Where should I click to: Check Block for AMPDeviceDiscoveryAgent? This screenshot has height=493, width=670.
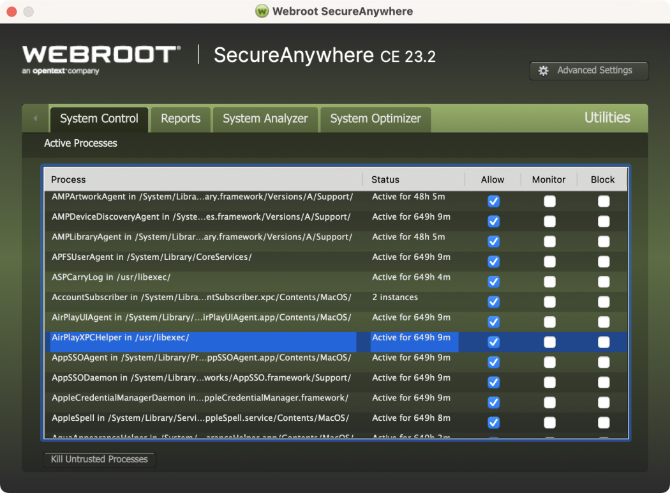(x=604, y=221)
